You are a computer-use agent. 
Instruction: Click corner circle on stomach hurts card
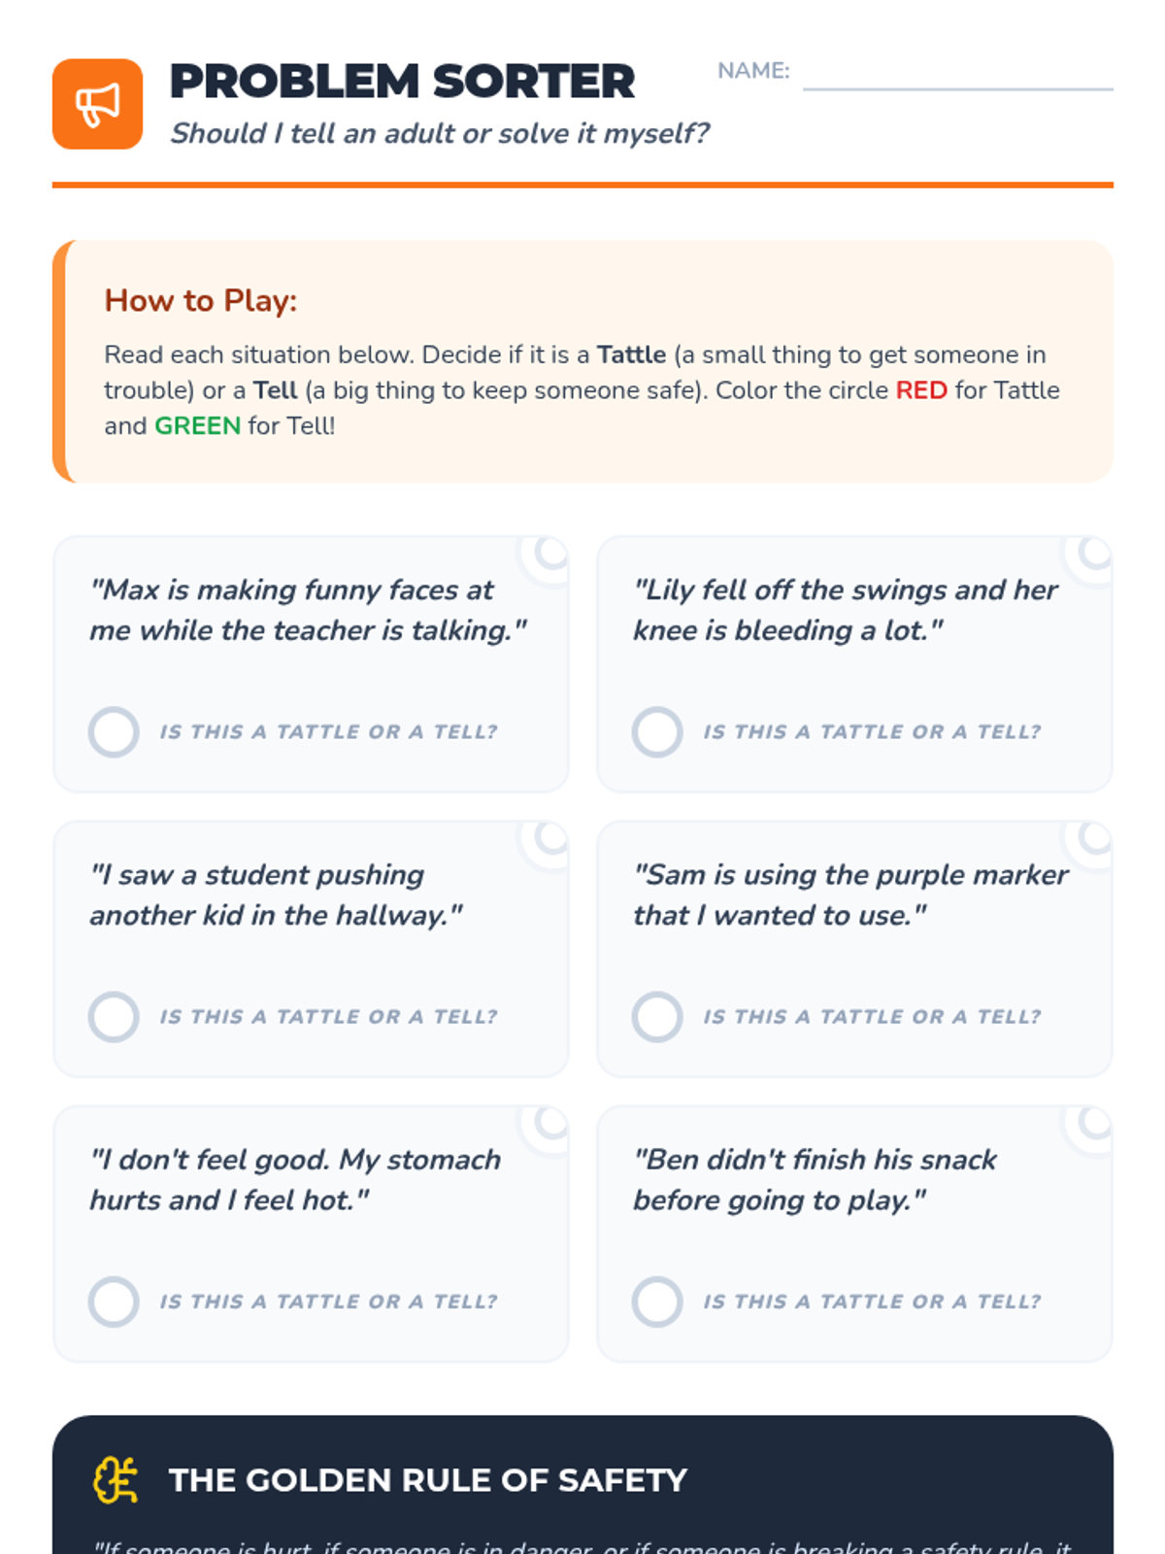[551, 1122]
